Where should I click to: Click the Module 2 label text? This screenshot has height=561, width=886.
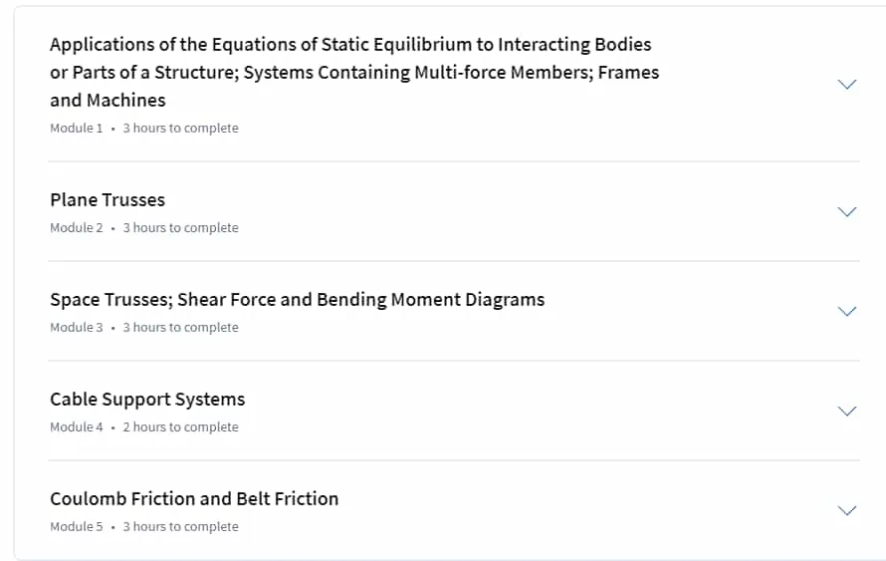coord(77,228)
